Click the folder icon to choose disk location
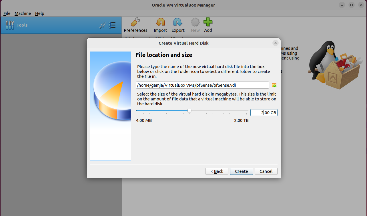367x216 pixels. click(x=274, y=85)
